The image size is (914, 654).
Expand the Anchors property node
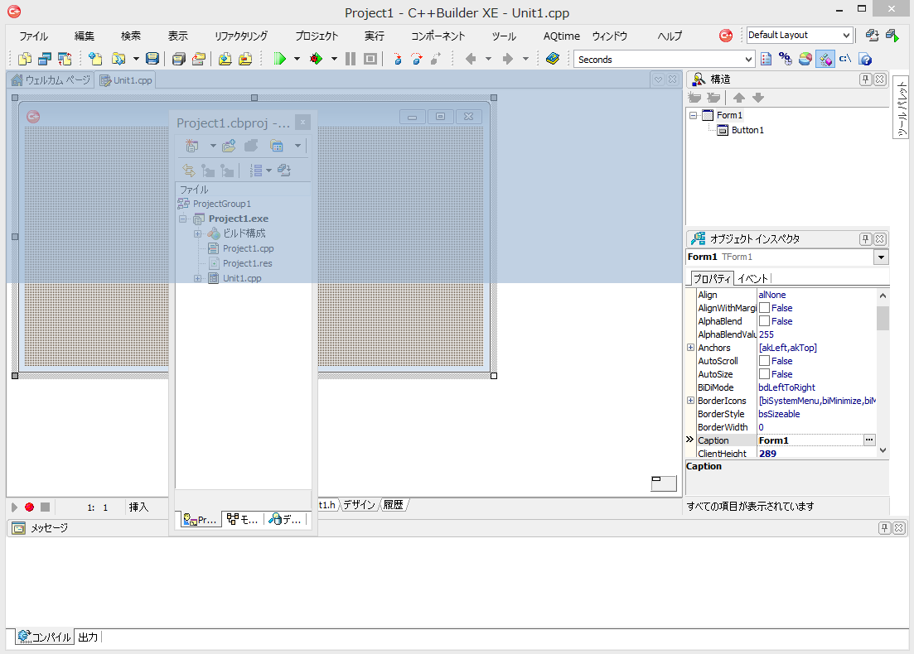691,348
